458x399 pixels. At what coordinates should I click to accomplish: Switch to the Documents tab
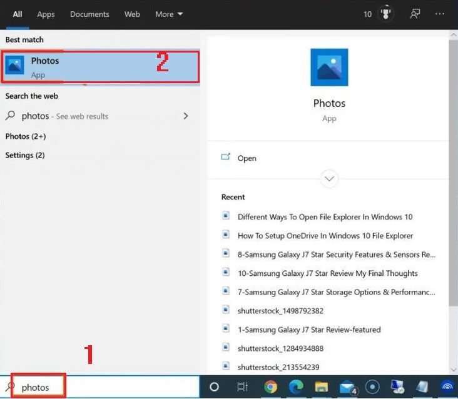point(89,14)
